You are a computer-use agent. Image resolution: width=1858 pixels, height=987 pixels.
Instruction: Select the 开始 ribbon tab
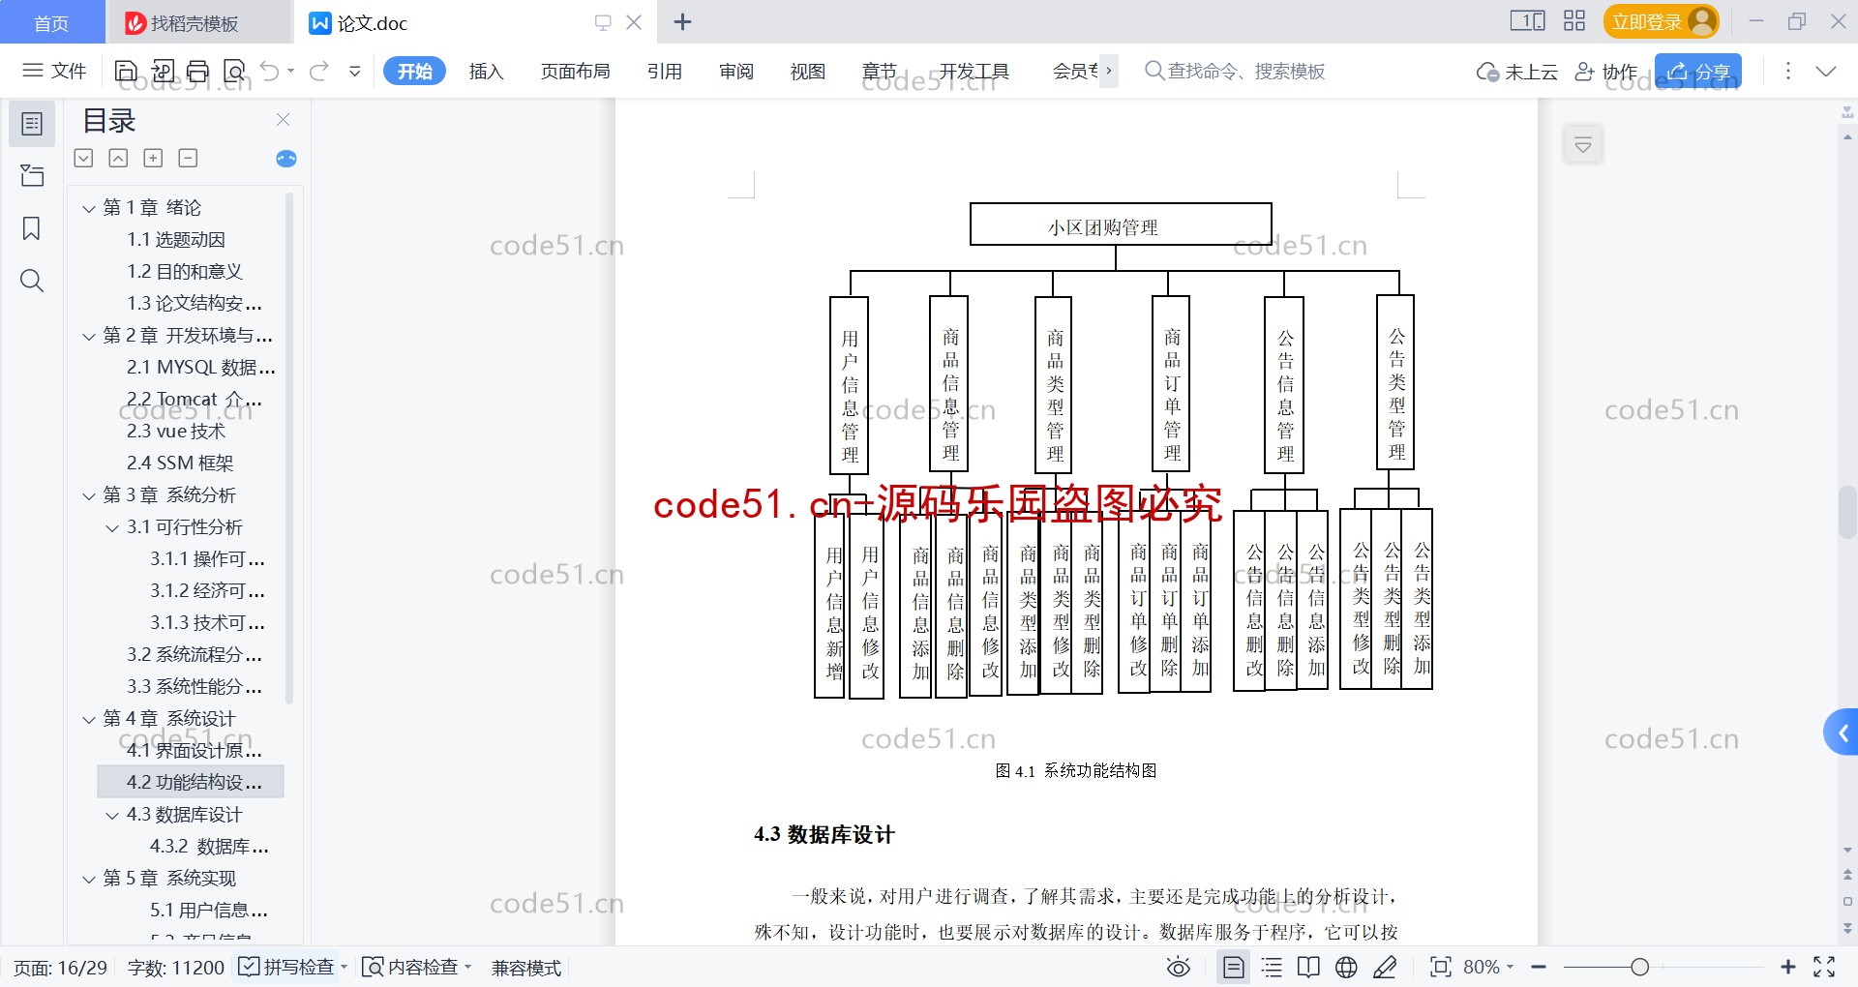coord(414,71)
